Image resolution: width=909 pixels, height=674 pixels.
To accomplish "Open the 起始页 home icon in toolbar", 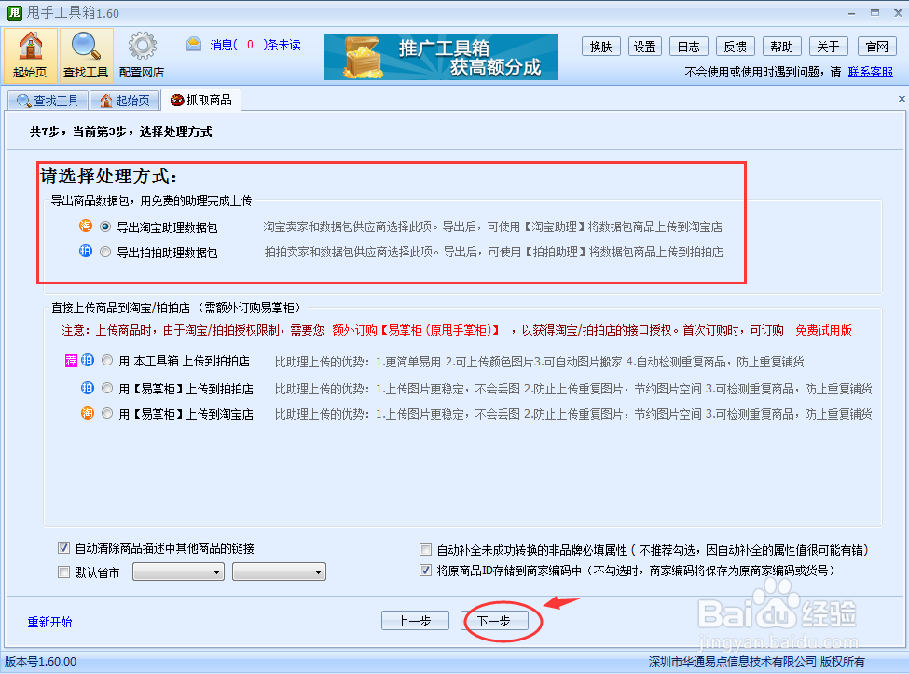I will tap(29, 54).
